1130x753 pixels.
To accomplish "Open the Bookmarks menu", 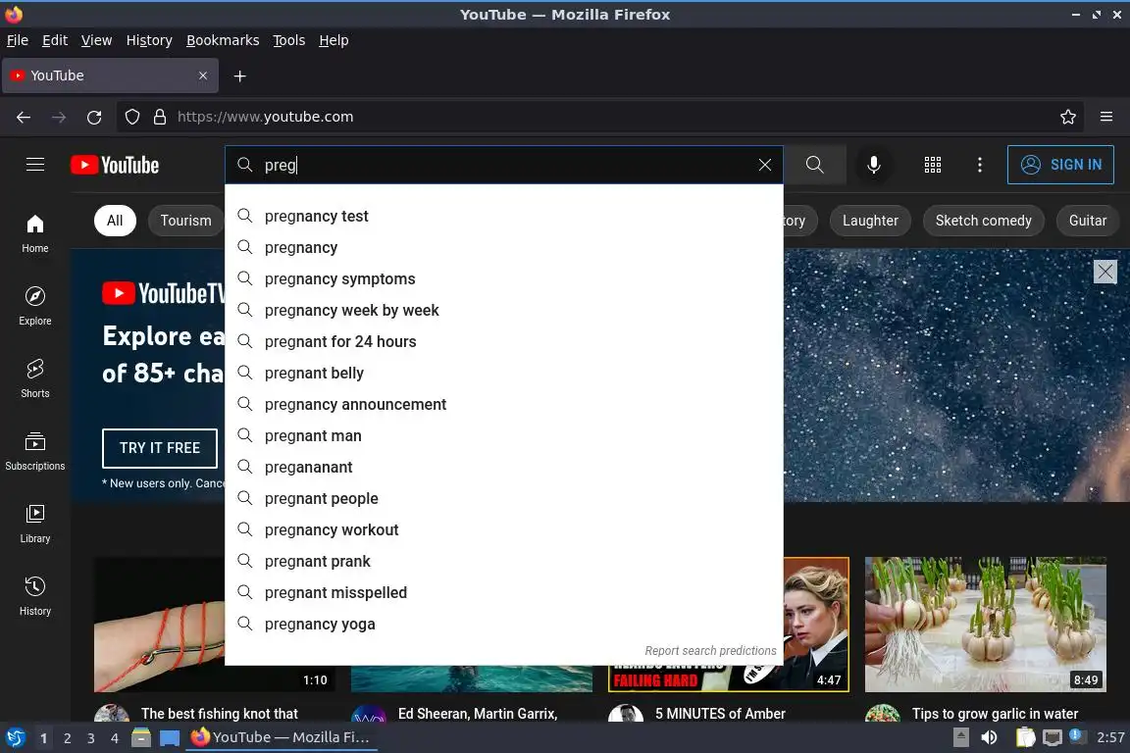I will (x=223, y=40).
